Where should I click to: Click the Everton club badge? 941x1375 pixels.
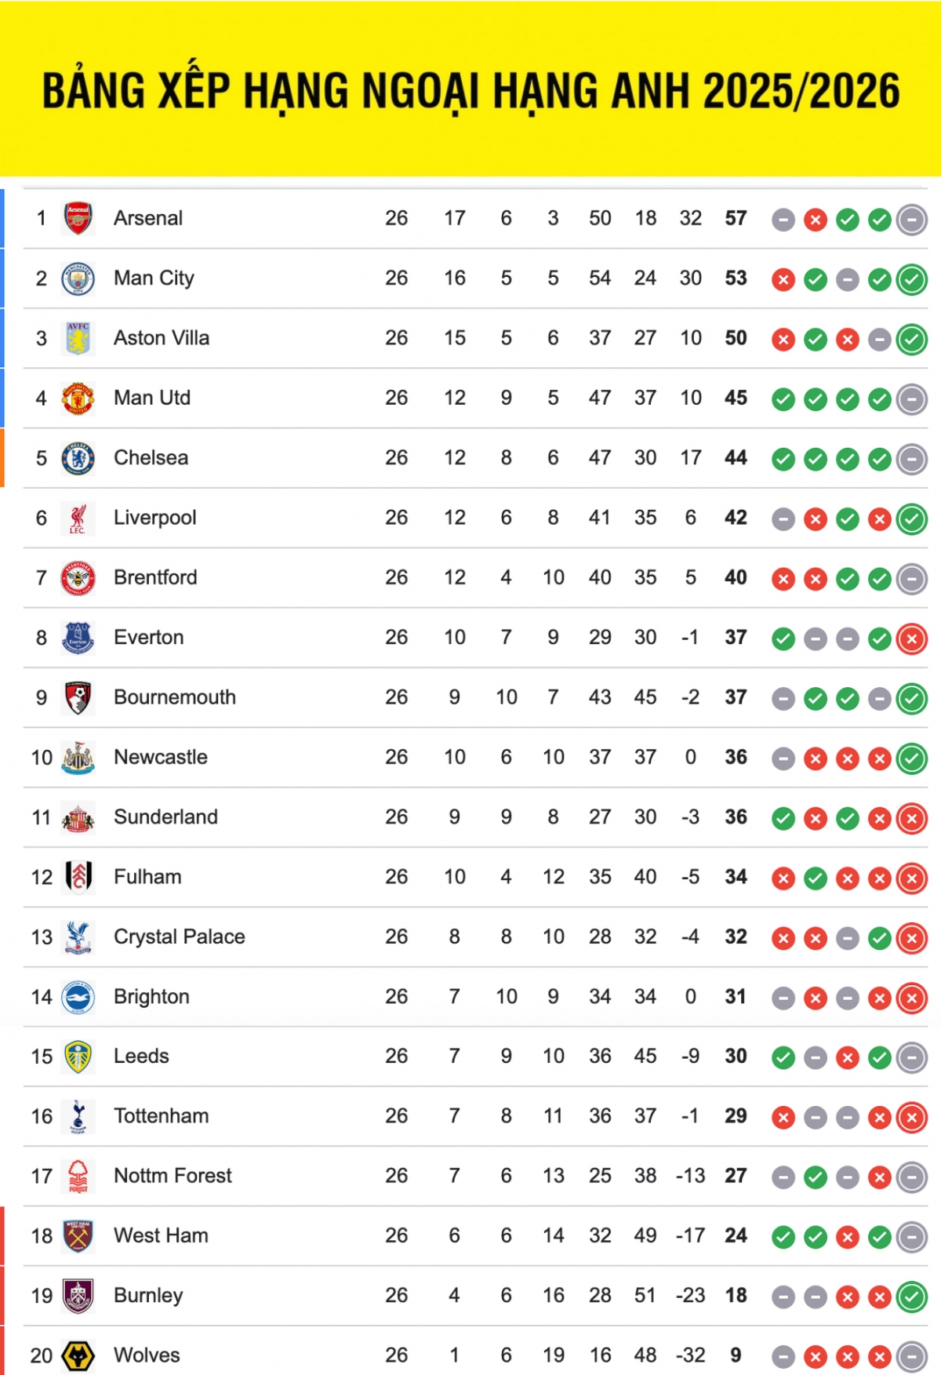point(78,638)
